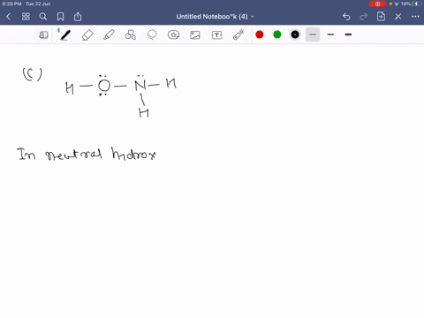This screenshot has height=318, width=424.
Task: Add a new page
Action: pyautogui.click(x=381, y=17)
